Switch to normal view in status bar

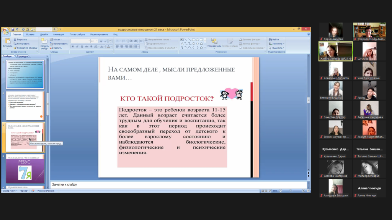click(x=263, y=191)
